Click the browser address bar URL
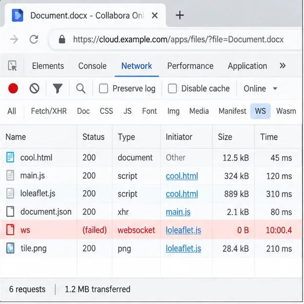This screenshot has height=304, width=304. click(x=178, y=40)
